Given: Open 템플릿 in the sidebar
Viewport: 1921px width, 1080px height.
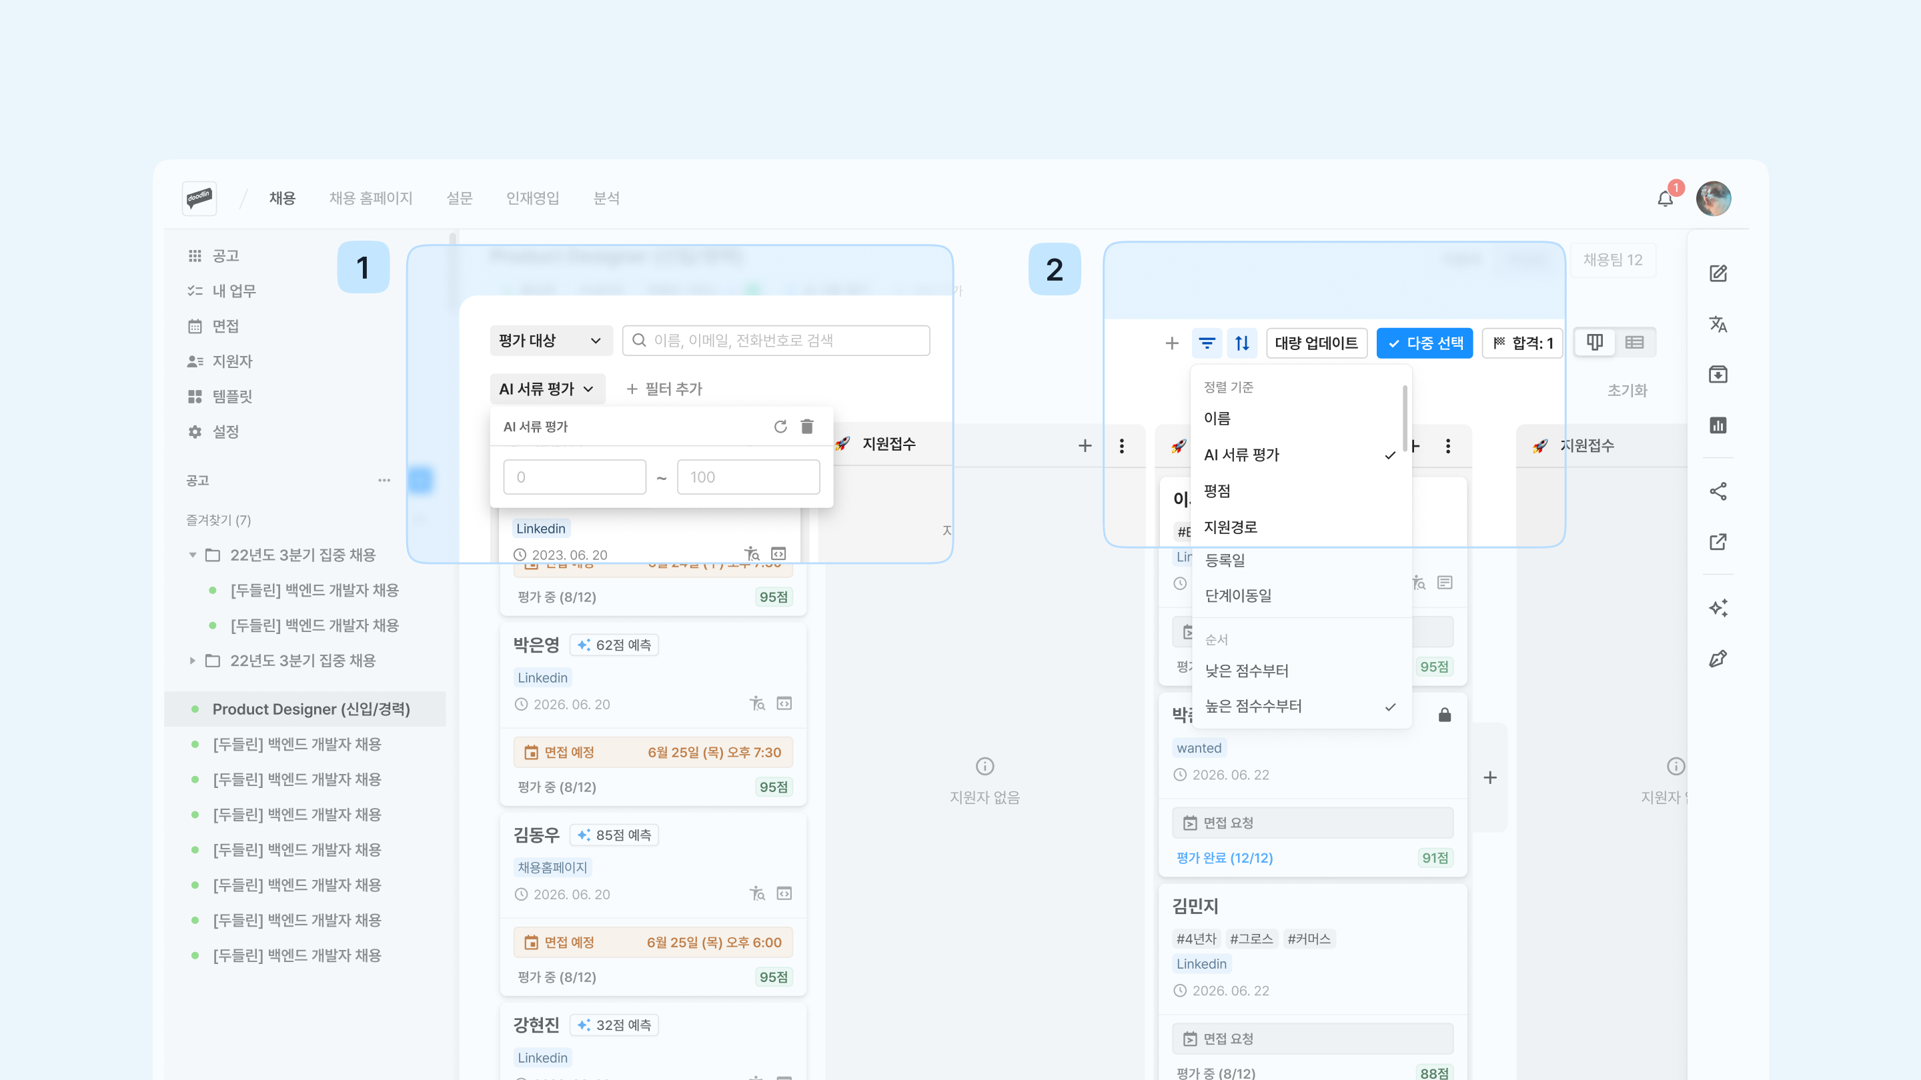Looking at the screenshot, I should click(x=232, y=397).
